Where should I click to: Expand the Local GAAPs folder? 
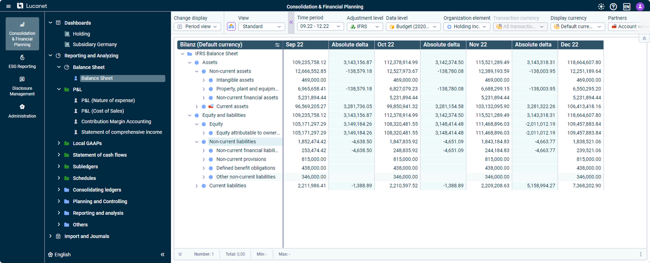pos(59,143)
